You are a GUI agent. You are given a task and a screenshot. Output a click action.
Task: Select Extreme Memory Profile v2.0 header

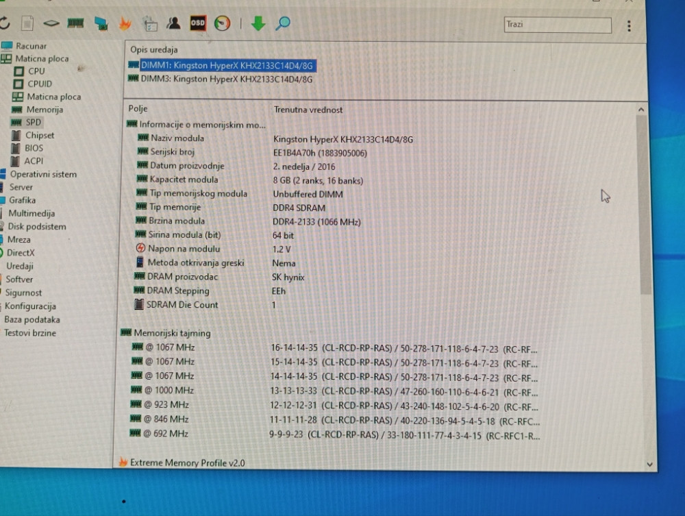182,463
